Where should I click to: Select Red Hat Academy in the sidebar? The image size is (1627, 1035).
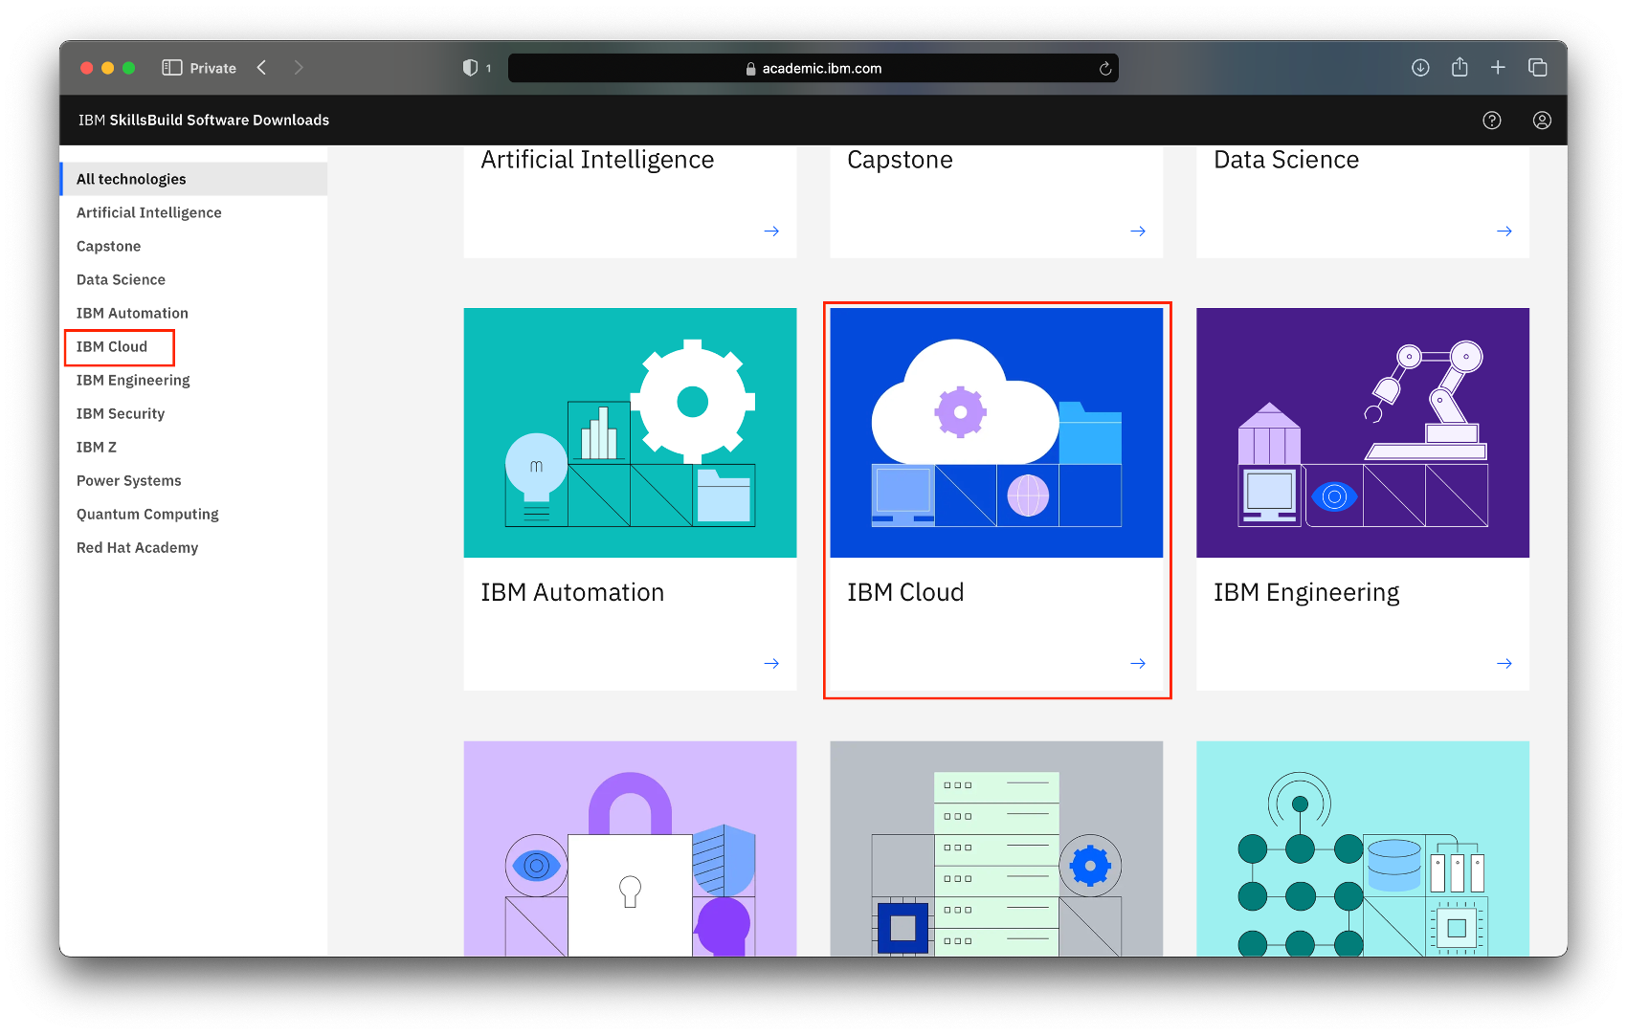coord(194,547)
